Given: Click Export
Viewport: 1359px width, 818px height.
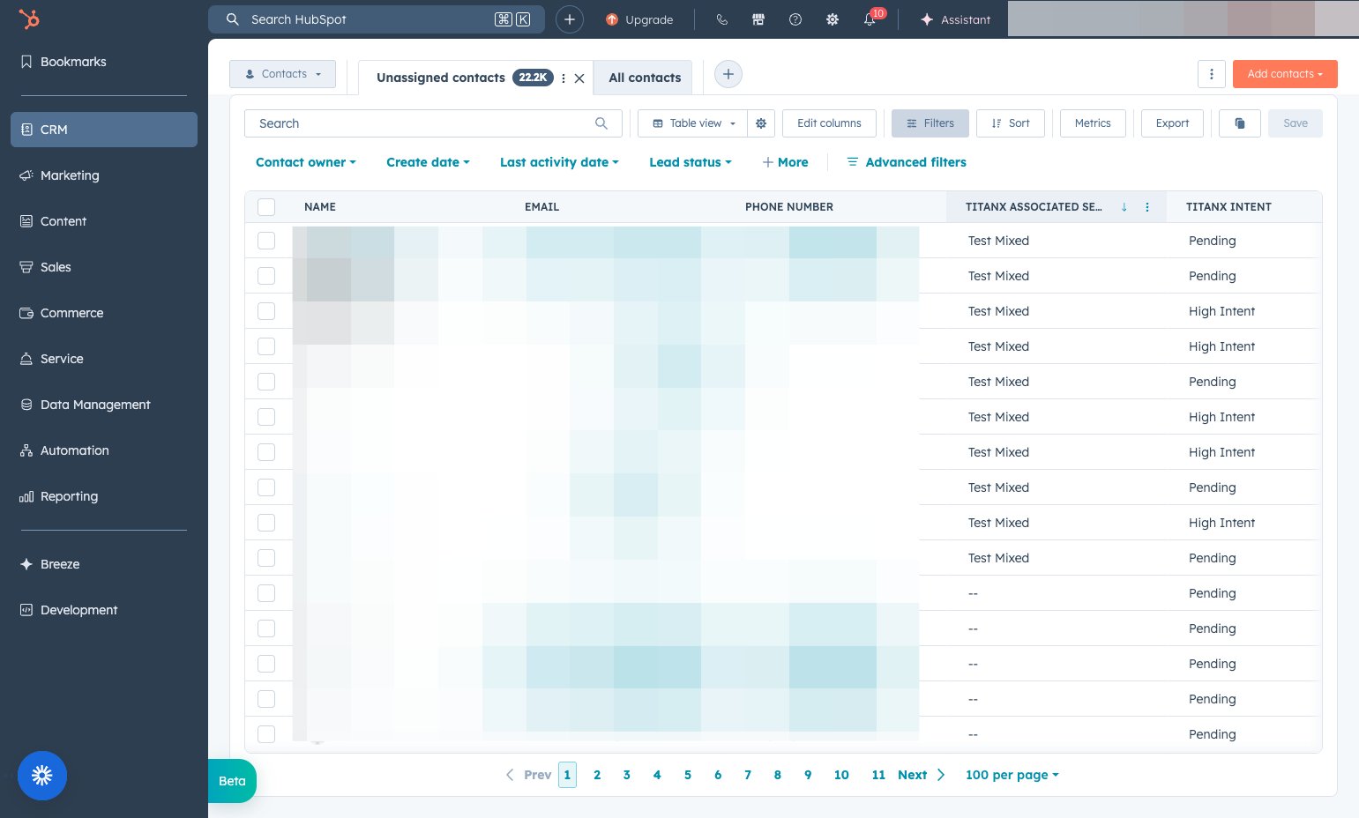Looking at the screenshot, I should click(x=1172, y=123).
